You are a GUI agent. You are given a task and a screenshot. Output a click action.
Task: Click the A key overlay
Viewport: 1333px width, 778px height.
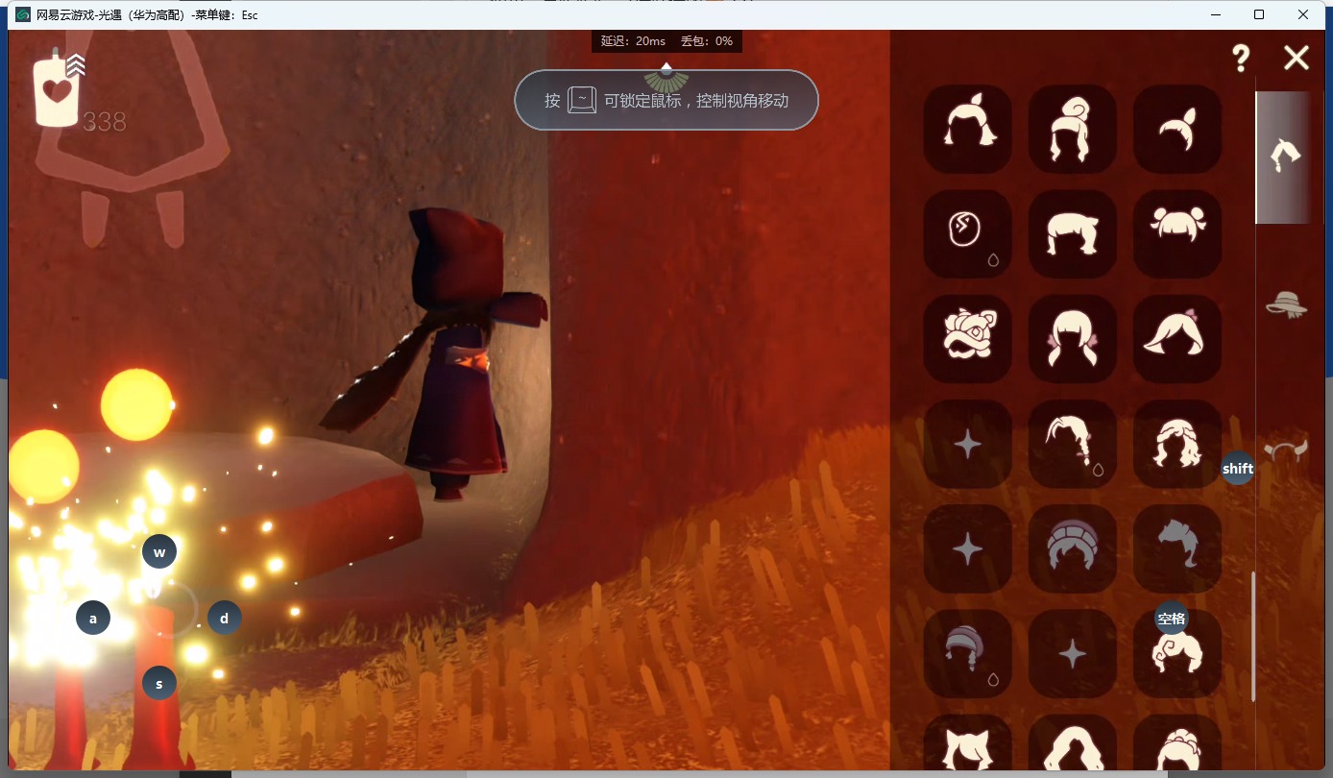pyautogui.click(x=93, y=618)
